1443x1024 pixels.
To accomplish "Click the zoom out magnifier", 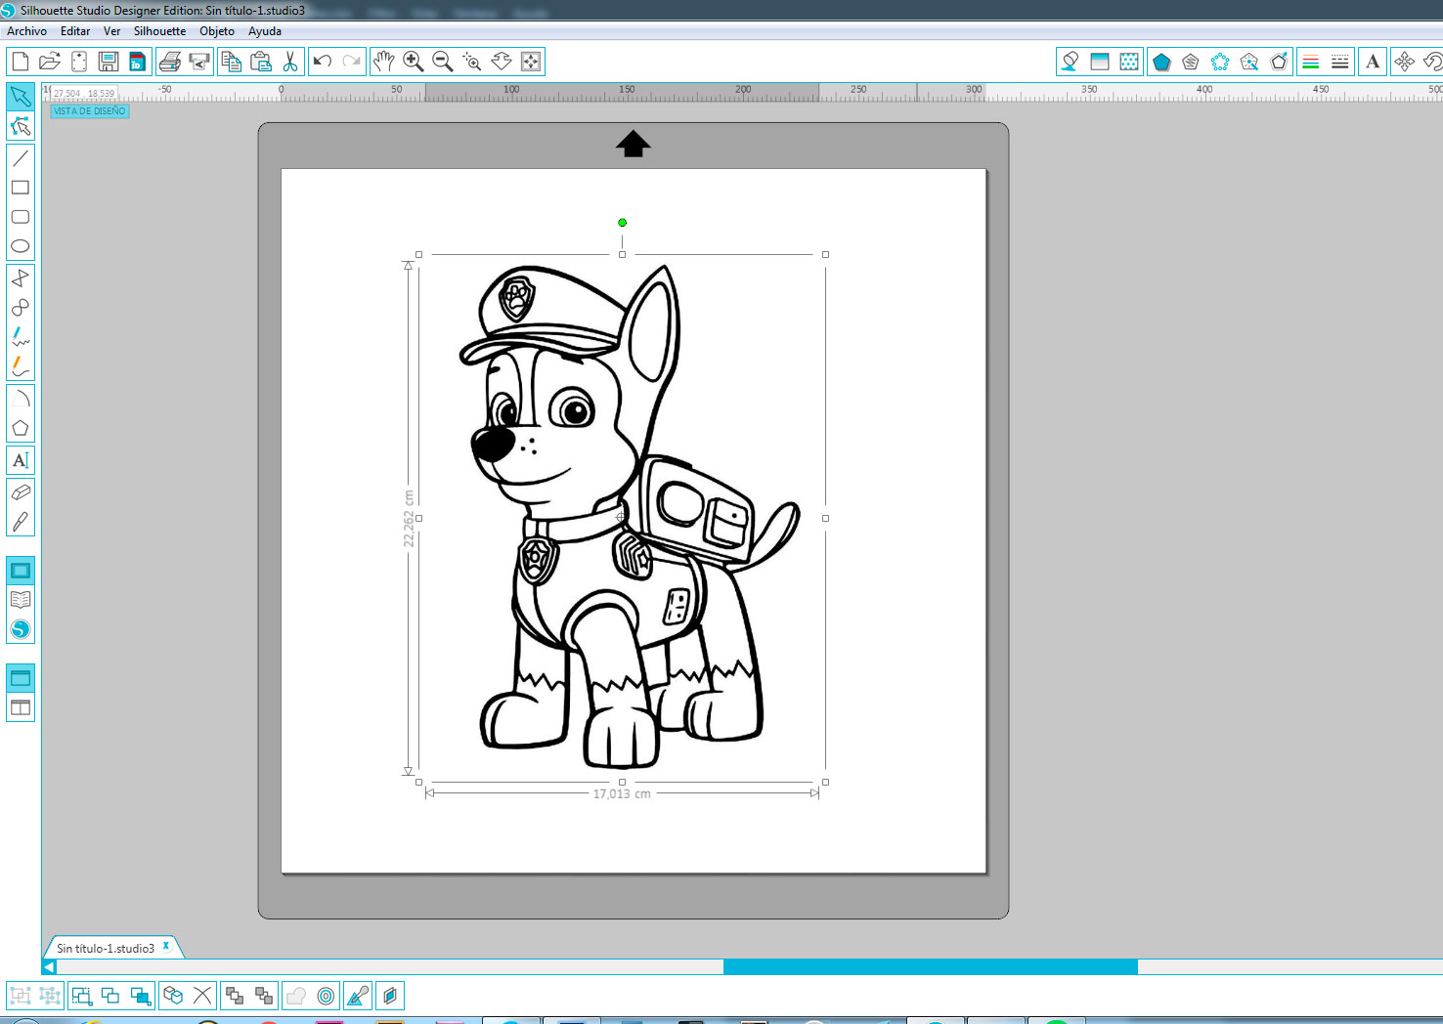I will (x=443, y=62).
